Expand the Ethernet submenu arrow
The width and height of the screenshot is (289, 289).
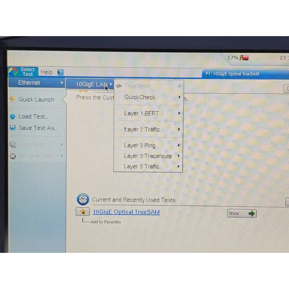point(62,83)
